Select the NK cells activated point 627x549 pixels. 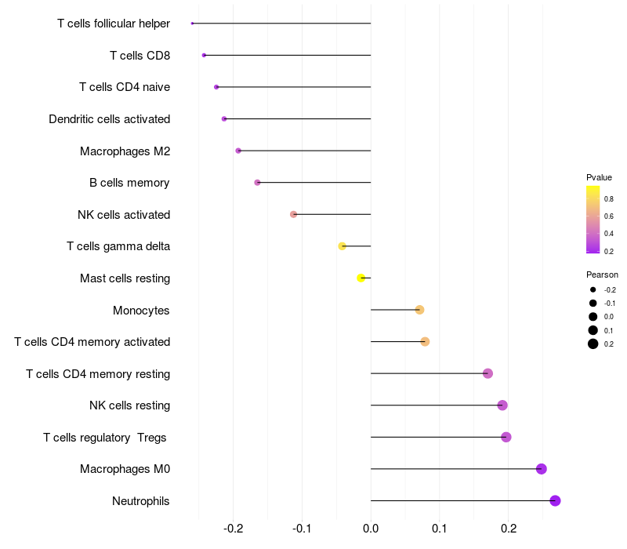[293, 214]
